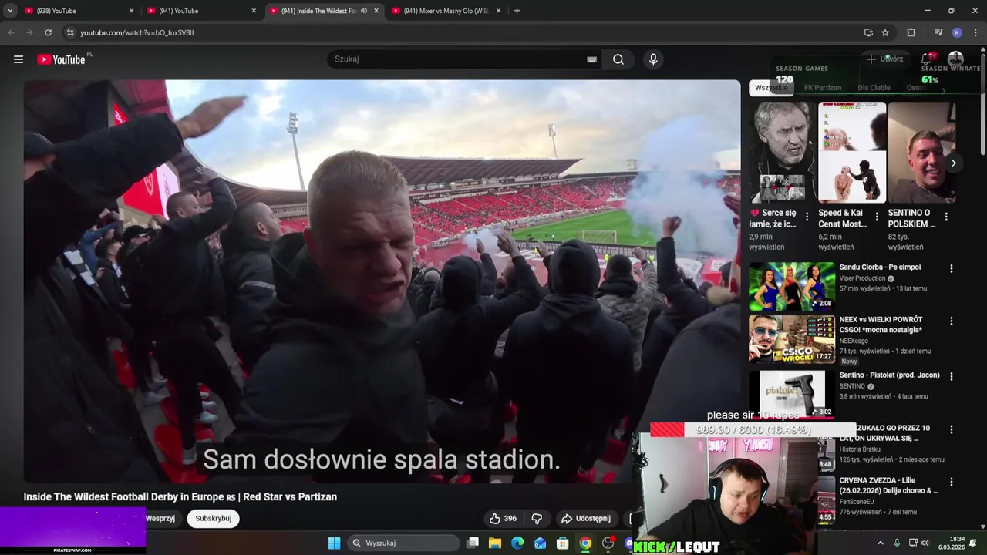Open options for Sandu Ciorba video
Screen dimensions: 987x555
point(951,268)
